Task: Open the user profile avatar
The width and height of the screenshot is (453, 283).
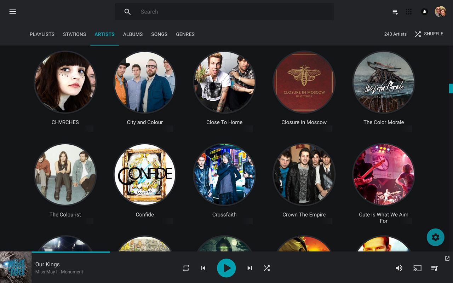Action: [441, 12]
